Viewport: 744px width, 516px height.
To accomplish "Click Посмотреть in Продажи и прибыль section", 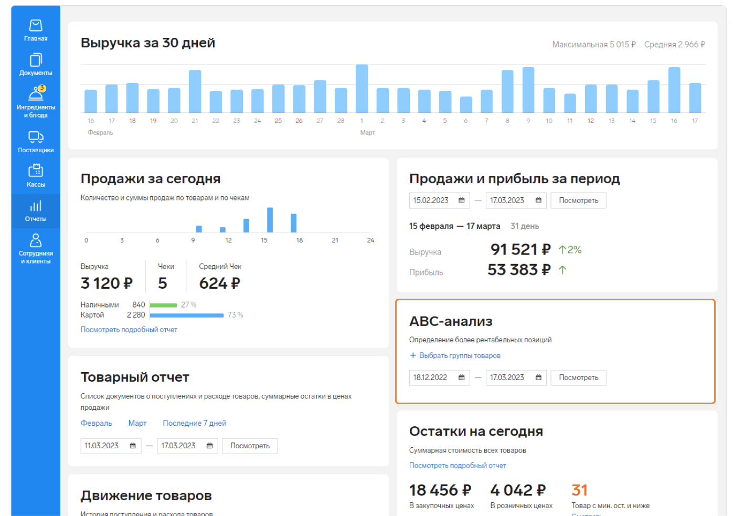I will tap(578, 201).
